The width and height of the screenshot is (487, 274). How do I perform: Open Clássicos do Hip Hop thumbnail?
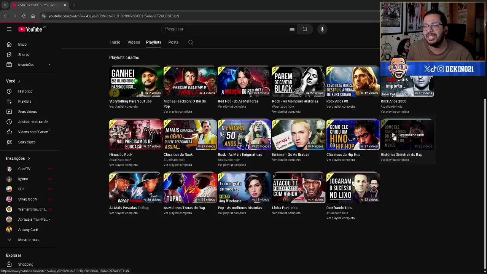pyautogui.click(x=353, y=135)
